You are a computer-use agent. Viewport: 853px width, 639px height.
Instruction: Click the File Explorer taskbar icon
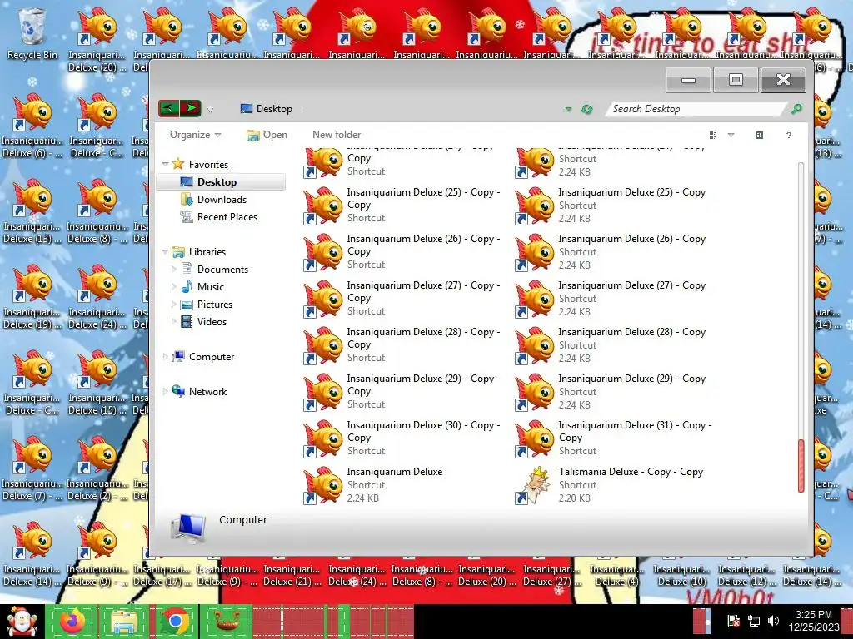click(124, 621)
